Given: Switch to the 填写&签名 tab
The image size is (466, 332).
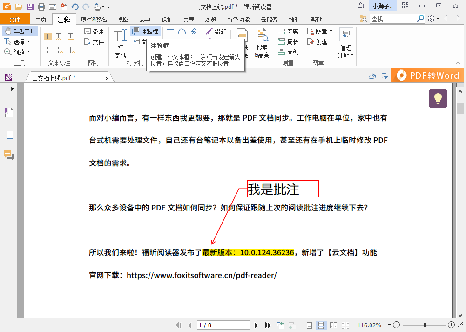Looking at the screenshot, I should (x=94, y=20).
